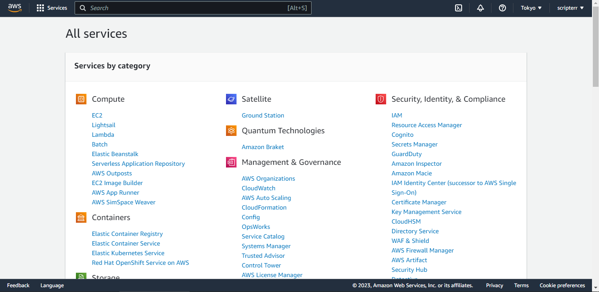
Task: Open Serverless Application Repository link
Action: tap(138, 164)
